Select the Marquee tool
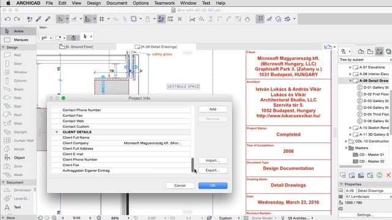392x220 pixels. [x=18, y=40]
